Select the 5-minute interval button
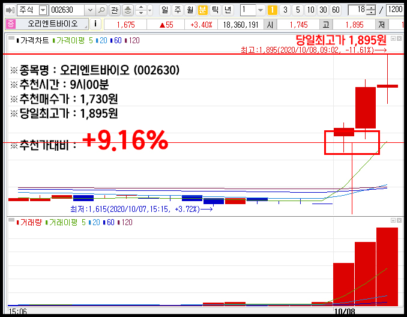407x317 pixels. tap(298, 10)
